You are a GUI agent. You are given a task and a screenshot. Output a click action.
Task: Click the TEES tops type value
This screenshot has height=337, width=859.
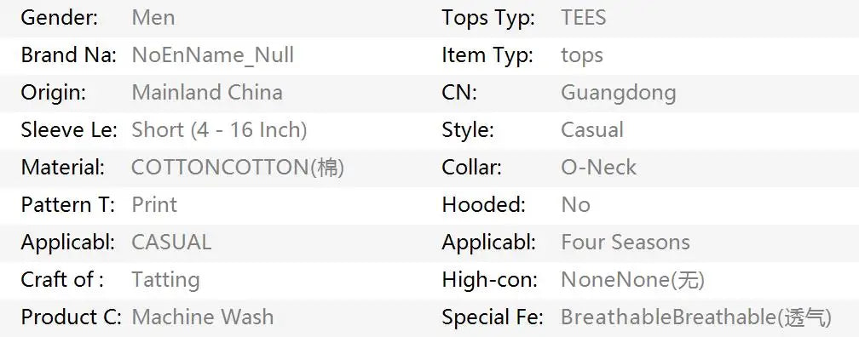(x=584, y=18)
